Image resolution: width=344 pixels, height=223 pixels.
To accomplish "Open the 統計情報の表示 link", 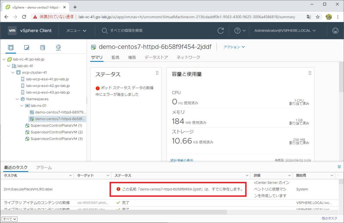I will point(182,160).
